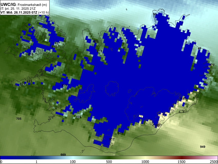Click the map value '377' at the east coast
The width and height of the screenshot is (218, 164).
coord(212,65)
